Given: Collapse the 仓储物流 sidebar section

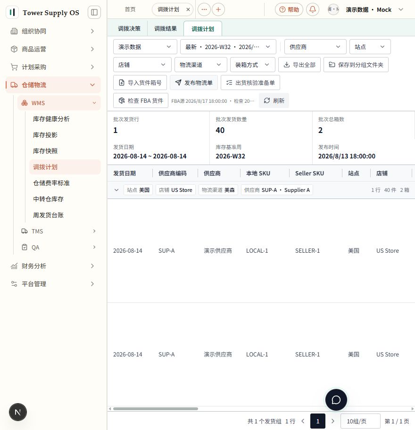Looking at the screenshot, I should coord(53,85).
